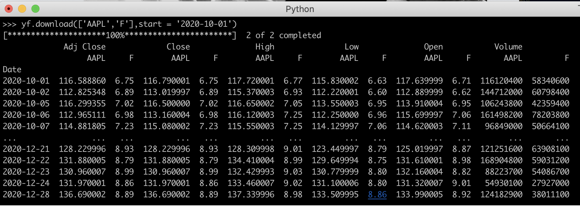The width and height of the screenshot is (580, 206).
Task: Click the Open value 125.019997
Action: pyautogui.click(x=419, y=149)
